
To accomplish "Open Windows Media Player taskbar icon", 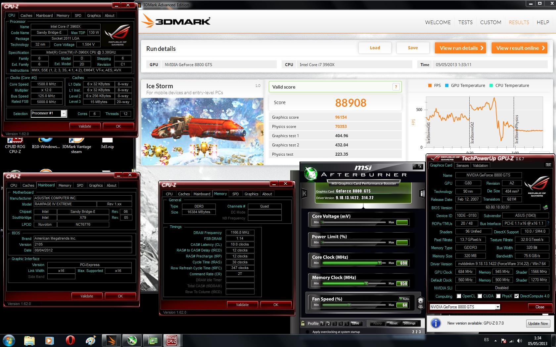I will pyautogui.click(x=49, y=340).
